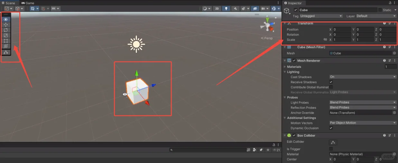
Task: Open the Tag Untagged dropdown
Action: 321,16
